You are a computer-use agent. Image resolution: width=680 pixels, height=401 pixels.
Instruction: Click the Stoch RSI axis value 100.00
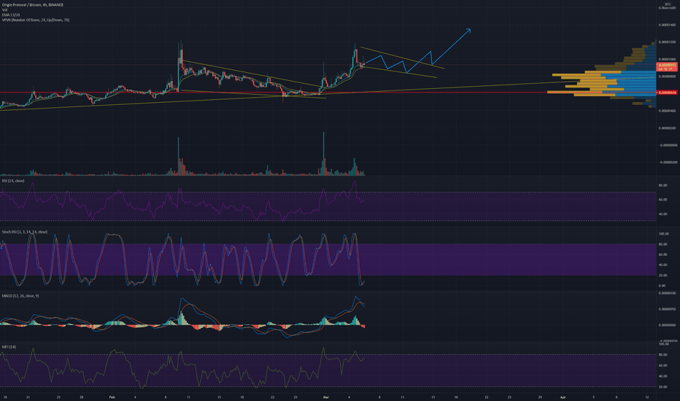tap(663, 234)
